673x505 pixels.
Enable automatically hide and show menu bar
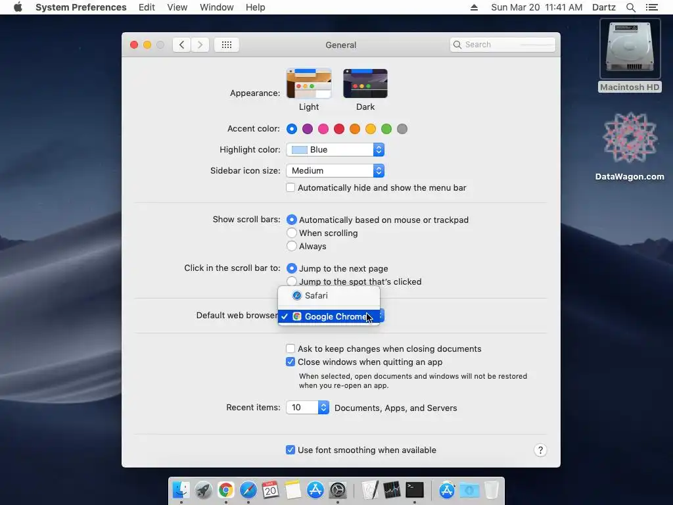[290, 187]
